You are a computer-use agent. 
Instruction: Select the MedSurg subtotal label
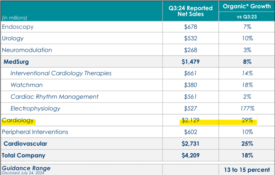pos(16,62)
